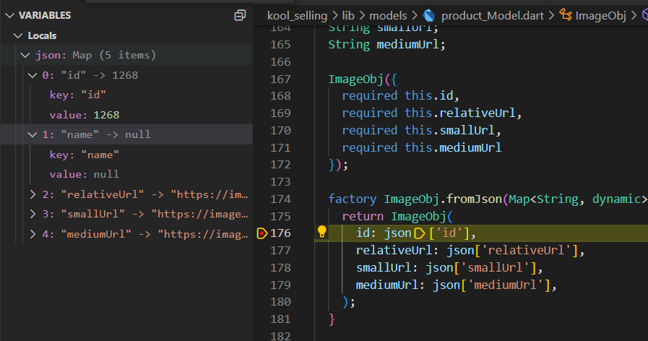The height and width of the screenshot is (341, 648).
Task: Click 'this.mediumUrl' on line 171
Action: point(453,147)
